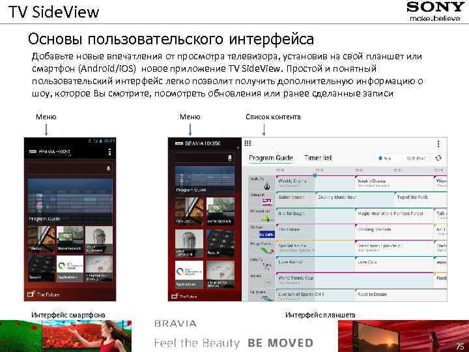Open Program Guide tile in tablet menu
Viewport: 469px width, 352px height.
tap(205, 180)
